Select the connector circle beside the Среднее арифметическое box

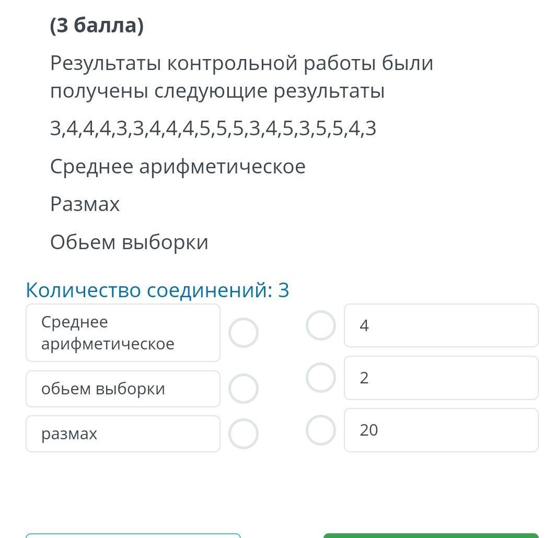(x=244, y=333)
